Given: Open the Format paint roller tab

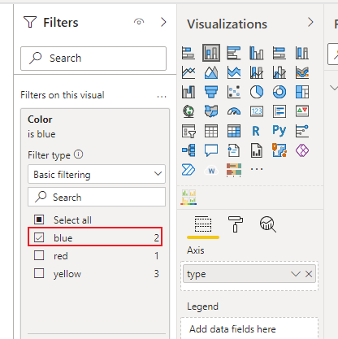Looking at the screenshot, I should coord(236,224).
